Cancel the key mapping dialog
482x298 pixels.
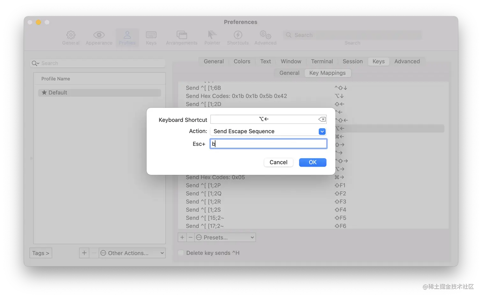tap(279, 162)
